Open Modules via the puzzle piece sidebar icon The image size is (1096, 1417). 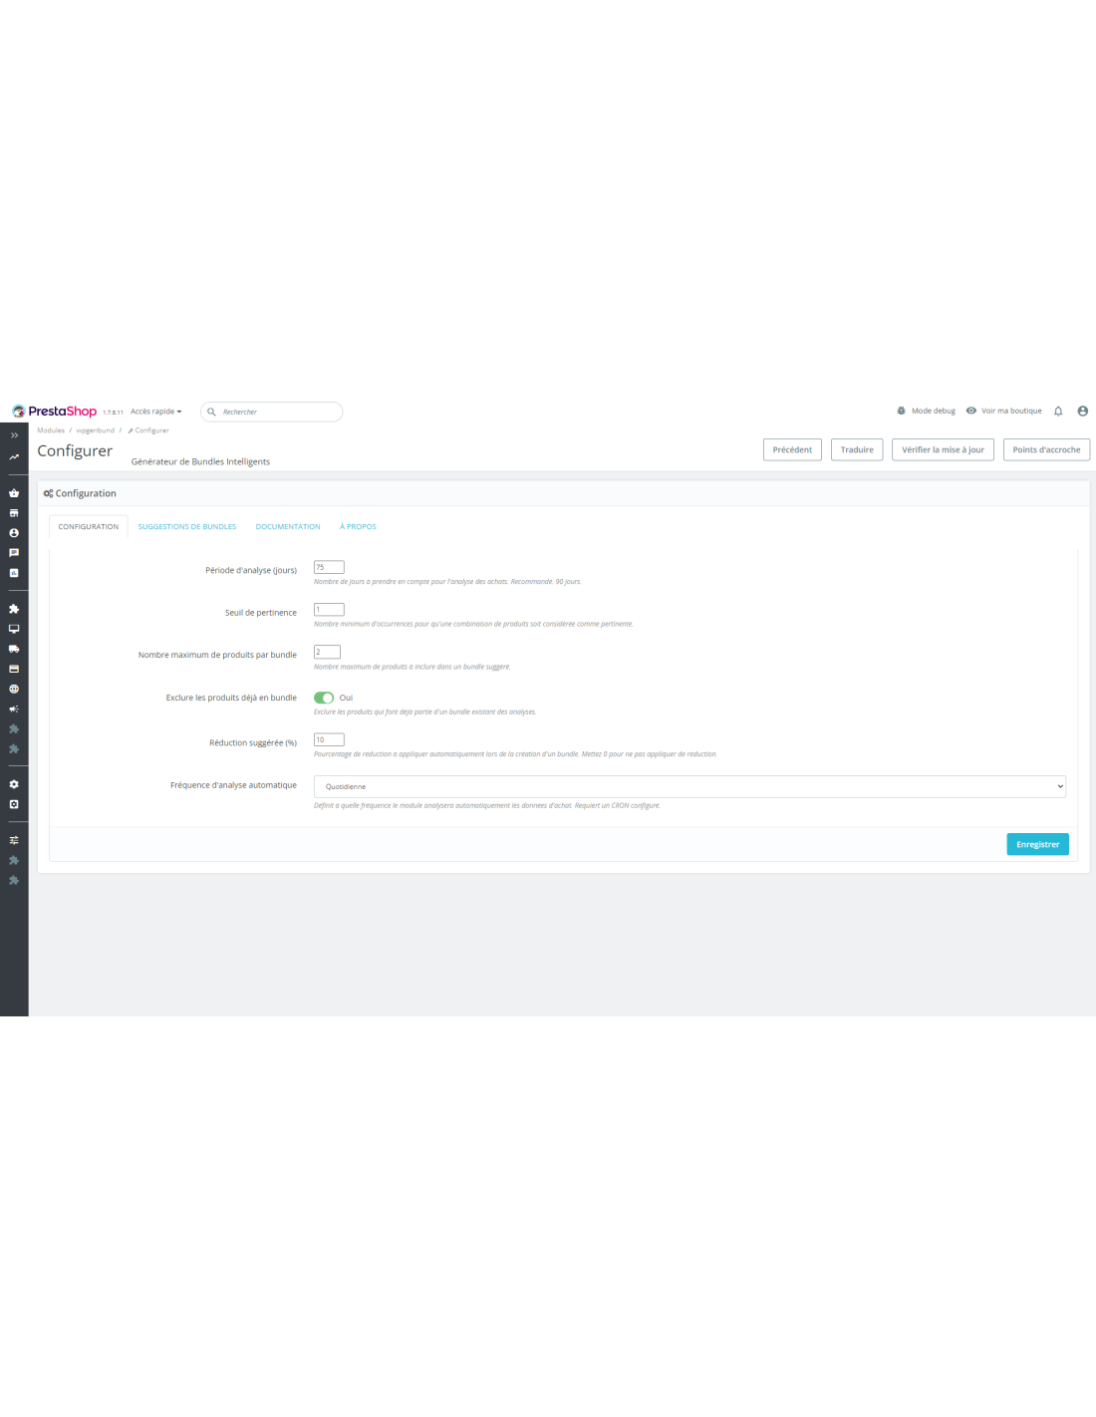(x=14, y=609)
